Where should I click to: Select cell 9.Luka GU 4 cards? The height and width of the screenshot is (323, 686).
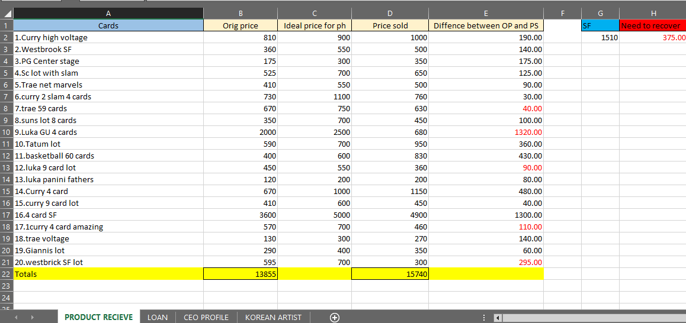[108, 132]
